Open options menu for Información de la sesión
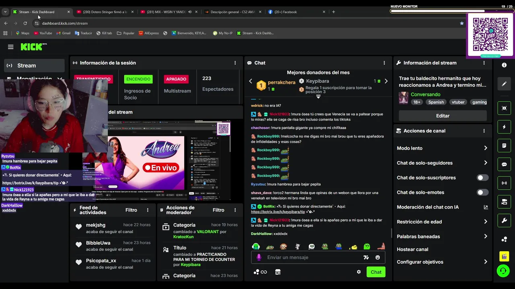 point(235,63)
